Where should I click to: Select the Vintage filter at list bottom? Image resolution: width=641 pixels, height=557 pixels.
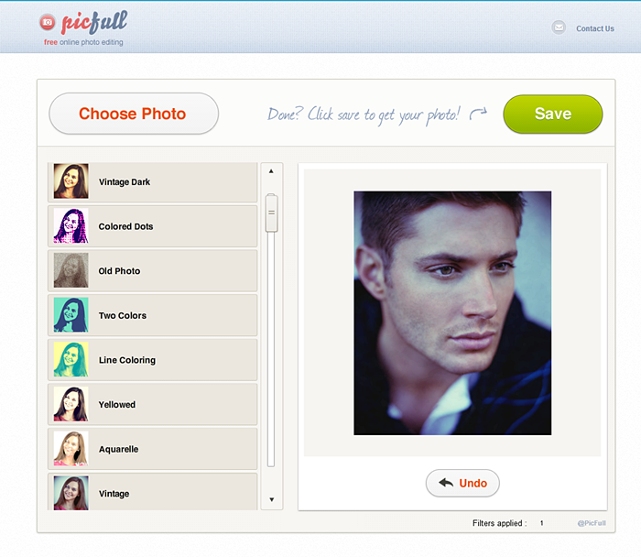153,492
